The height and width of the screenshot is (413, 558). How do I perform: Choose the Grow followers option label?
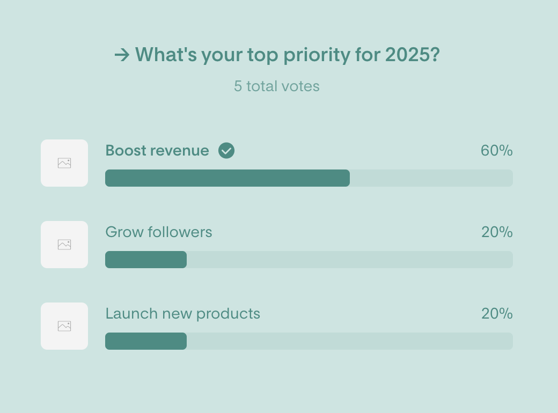[159, 232]
